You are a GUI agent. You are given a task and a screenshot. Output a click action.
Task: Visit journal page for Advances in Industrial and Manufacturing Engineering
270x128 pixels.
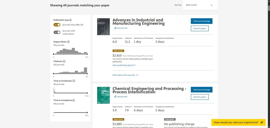[x=201, y=21]
